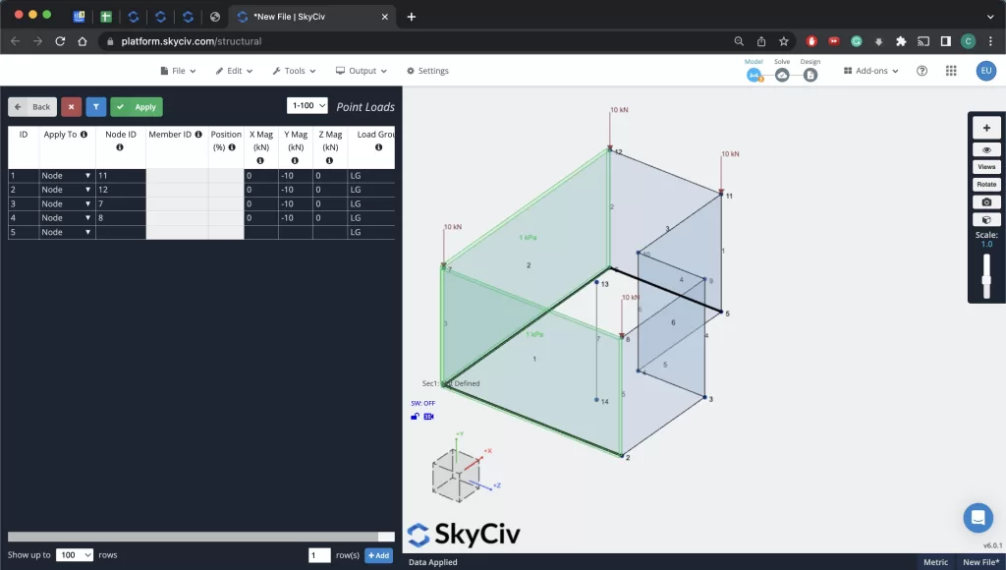1006x570 pixels.
Task: Click the Z Mag info icon
Action: pyautogui.click(x=330, y=160)
